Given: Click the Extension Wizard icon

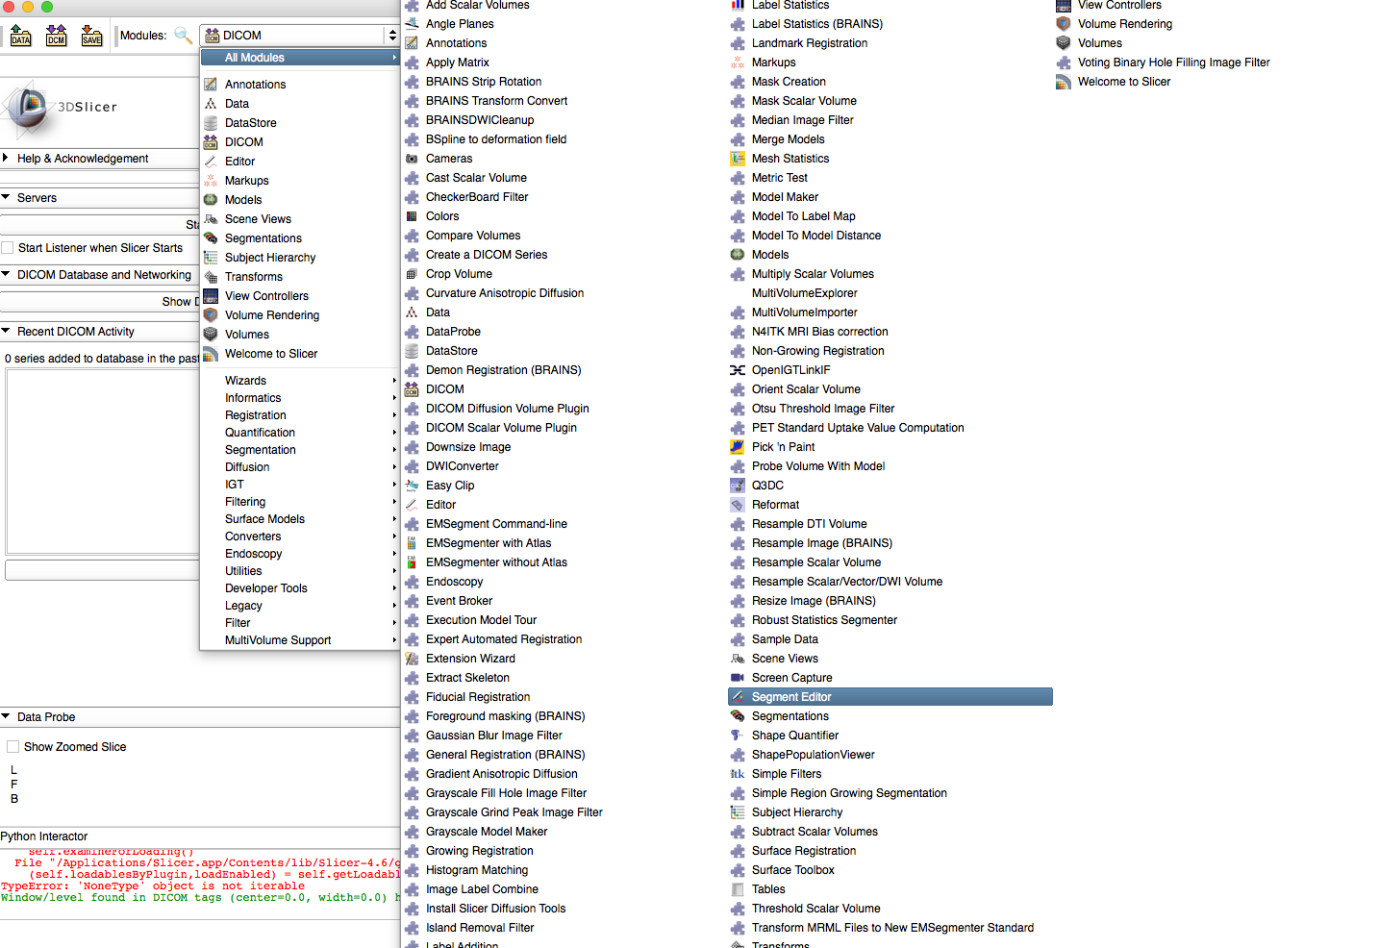Looking at the screenshot, I should [x=412, y=659].
